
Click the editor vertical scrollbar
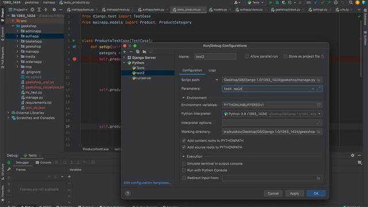[x=362, y=49]
